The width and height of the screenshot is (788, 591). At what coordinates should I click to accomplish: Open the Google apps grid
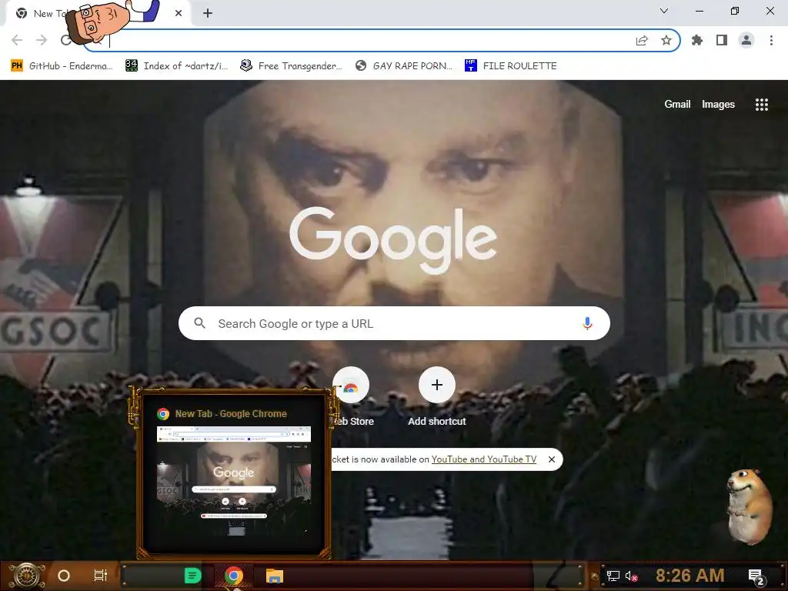(761, 104)
